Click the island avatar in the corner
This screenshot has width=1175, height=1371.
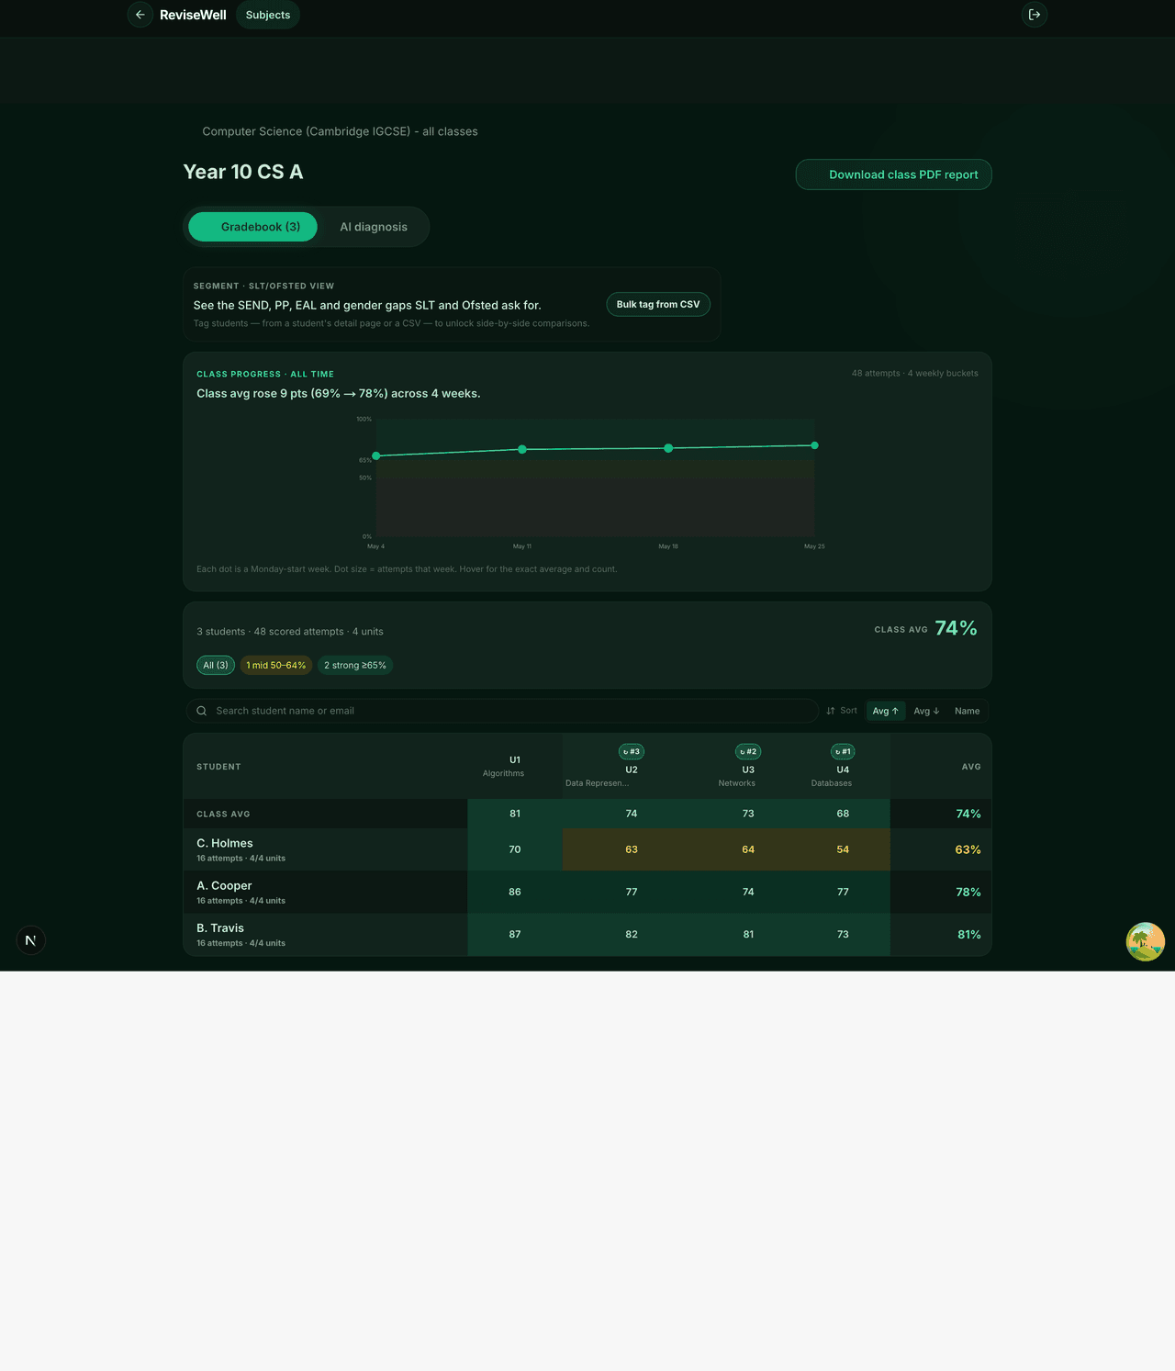click(x=1146, y=942)
